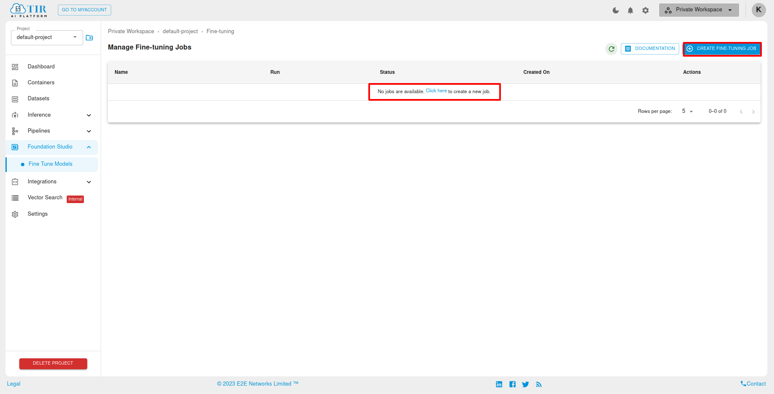Open DOCUMENTATION button

(x=650, y=49)
